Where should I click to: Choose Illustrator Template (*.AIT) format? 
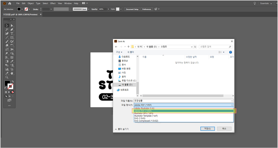[x=184, y=116]
